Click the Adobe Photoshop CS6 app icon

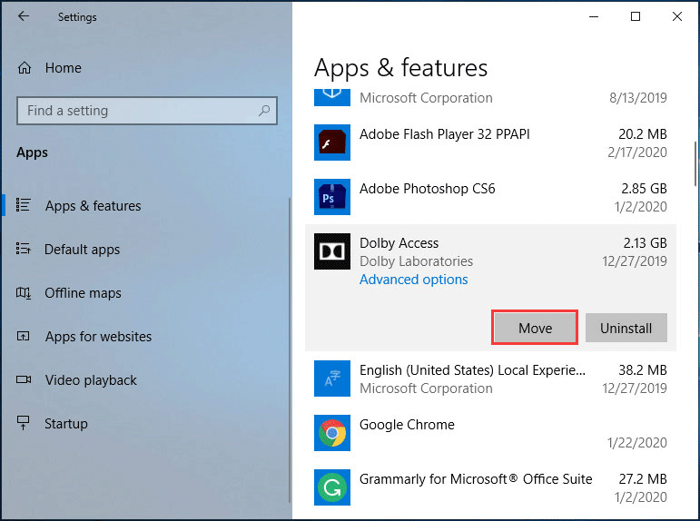[332, 197]
